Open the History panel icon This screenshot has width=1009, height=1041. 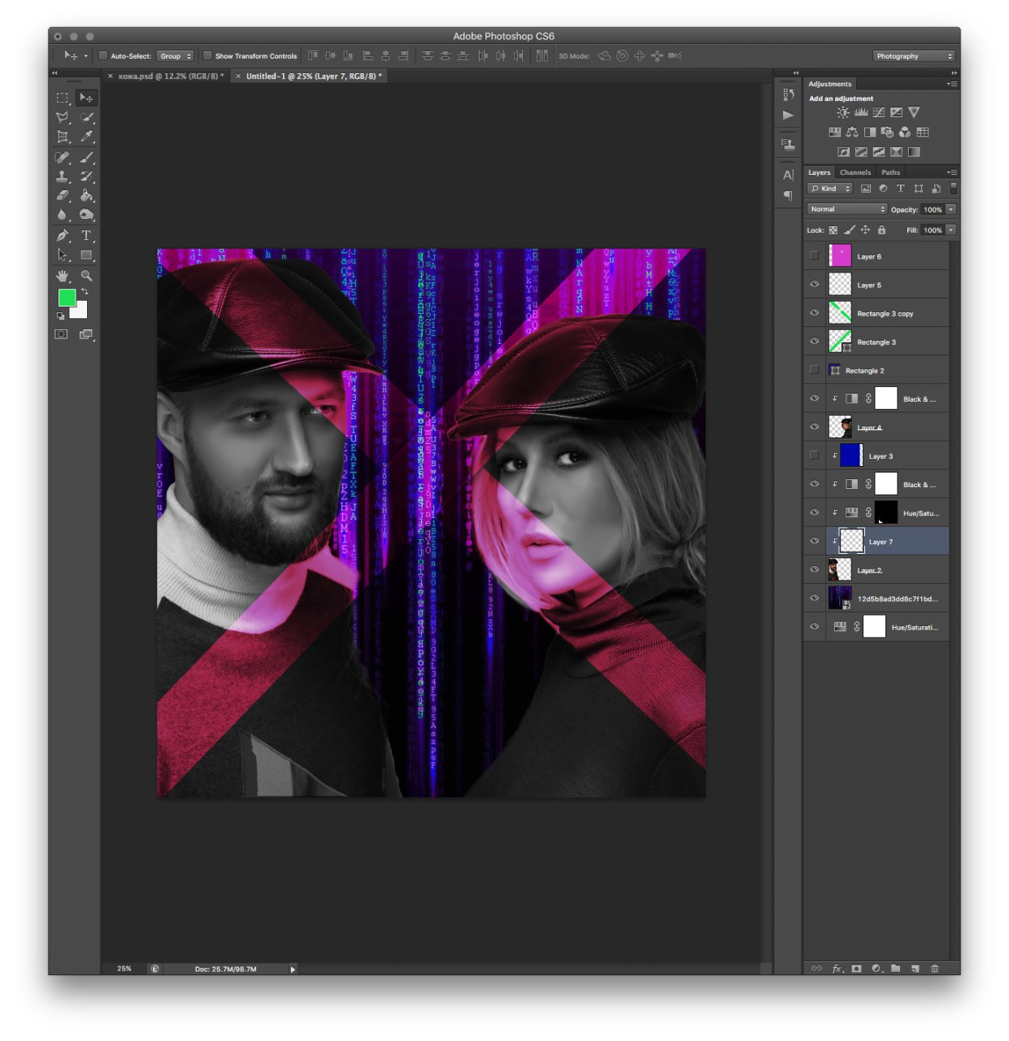pos(788,94)
